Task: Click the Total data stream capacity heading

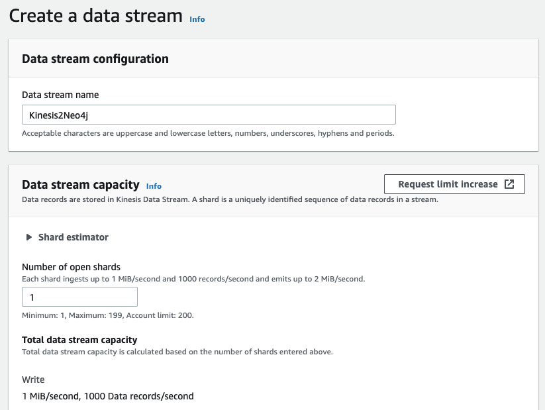Action: [79, 340]
